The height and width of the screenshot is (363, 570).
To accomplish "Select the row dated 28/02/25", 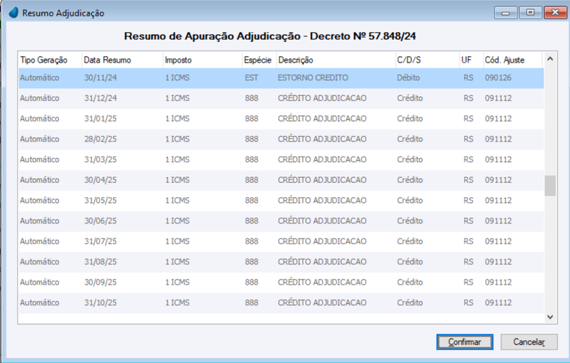I will 281,139.
